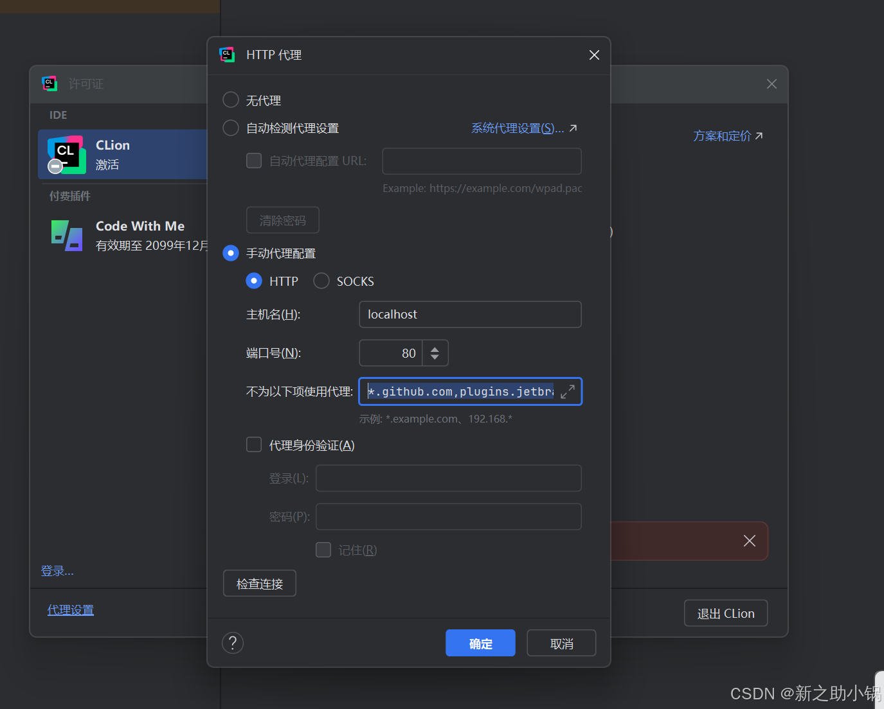Click the 系统代理设置 external arrow icon
This screenshot has height=709, width=884.
pyautogui.click(x=573, y=128)
